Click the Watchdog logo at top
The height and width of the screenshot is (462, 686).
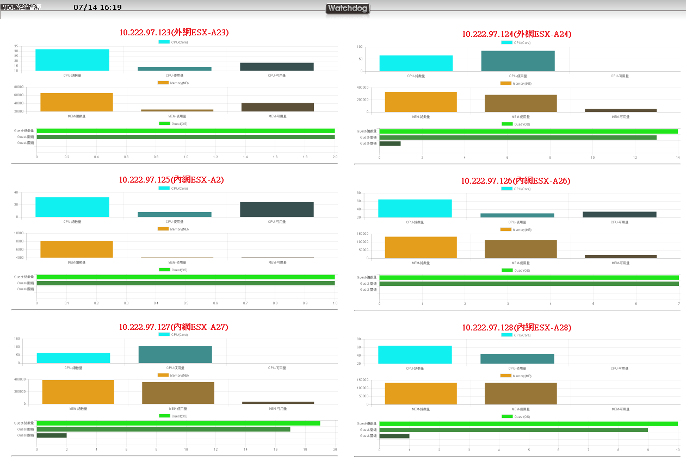[348, 9]
